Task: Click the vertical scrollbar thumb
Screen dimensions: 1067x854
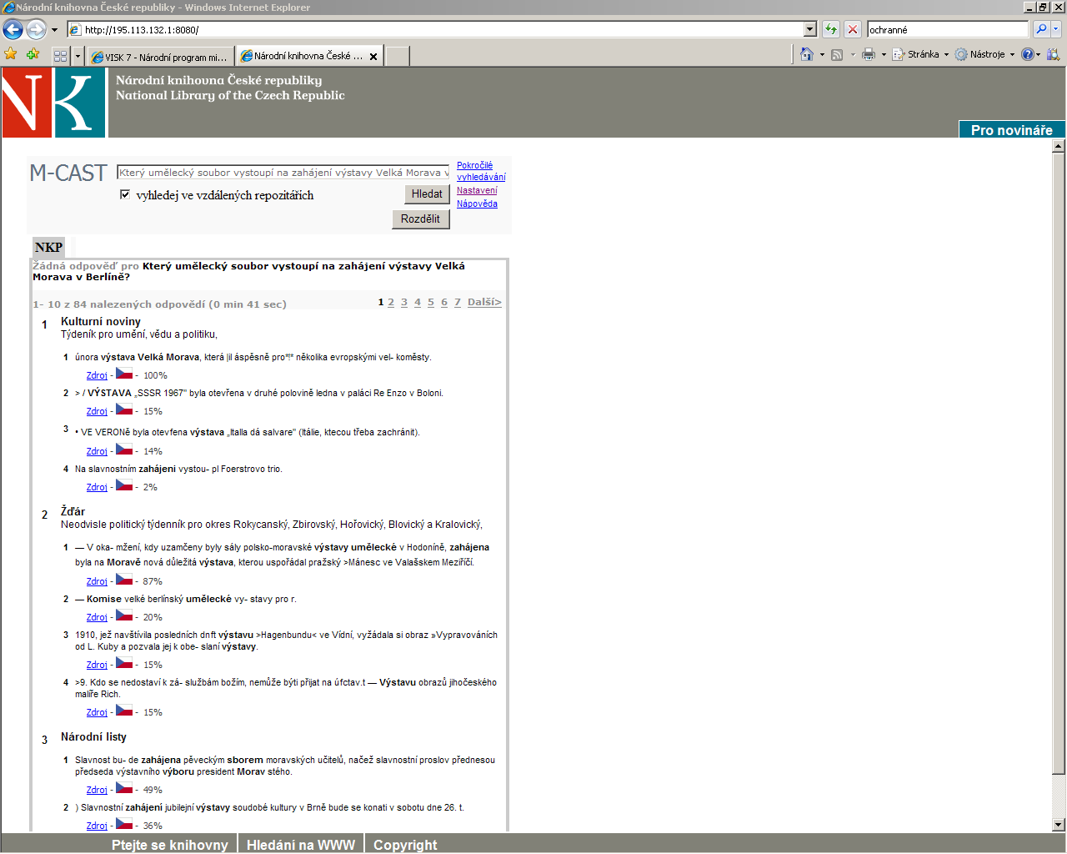Action: tap(1059, 464)
